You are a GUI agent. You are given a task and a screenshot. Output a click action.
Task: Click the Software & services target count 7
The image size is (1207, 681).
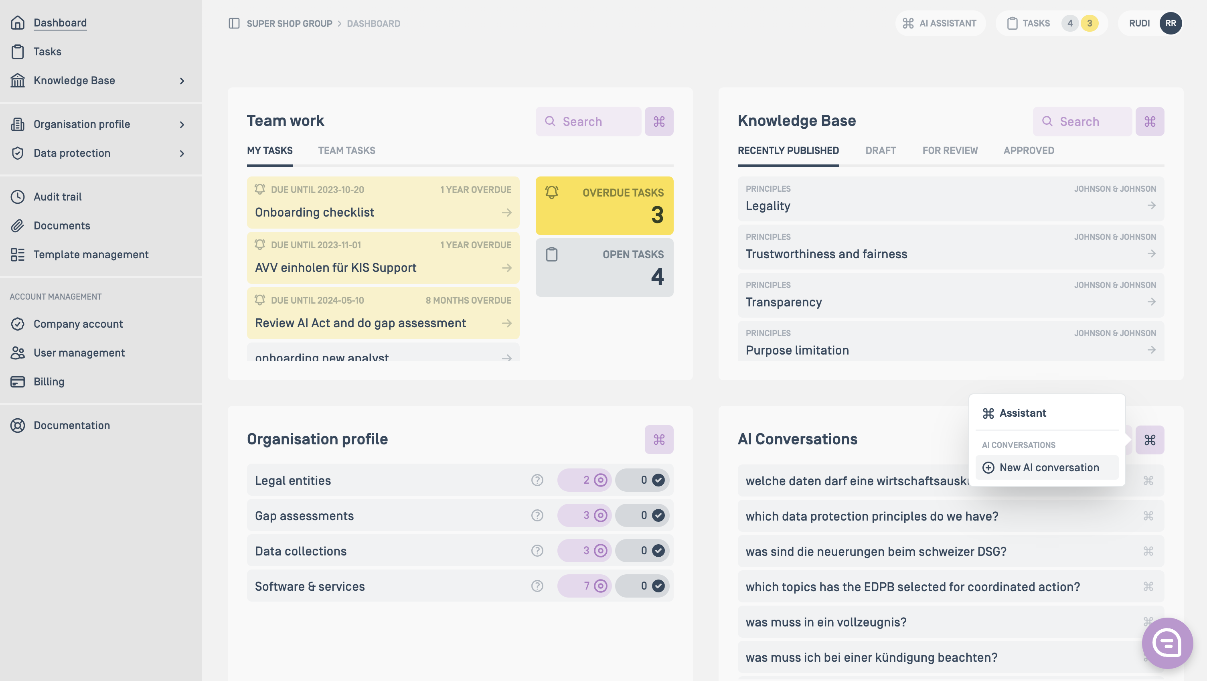click(584, 586)
